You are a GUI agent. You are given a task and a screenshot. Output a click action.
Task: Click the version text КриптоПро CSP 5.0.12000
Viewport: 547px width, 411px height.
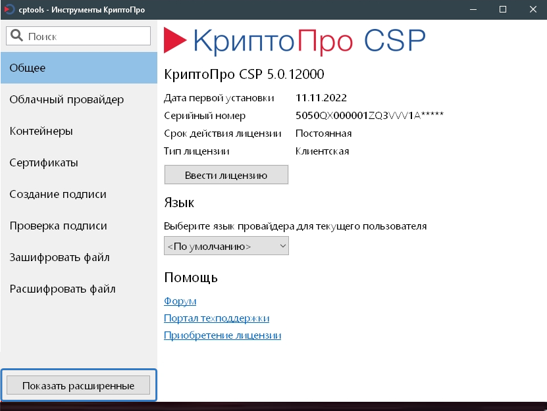[x=244, y=74]
